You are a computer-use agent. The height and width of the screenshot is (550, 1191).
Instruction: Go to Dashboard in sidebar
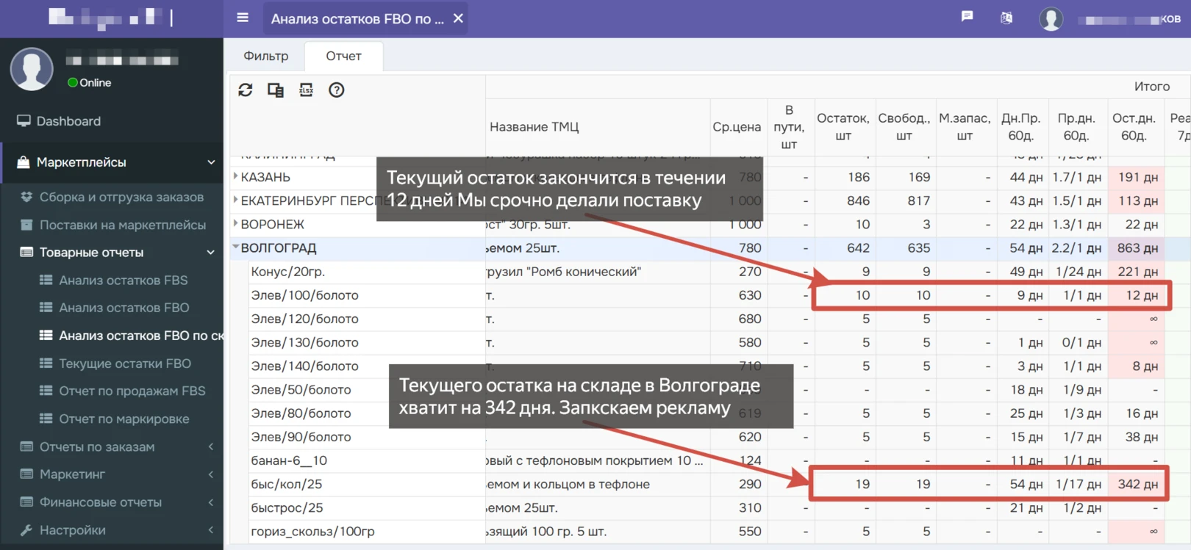click(68, 121)
